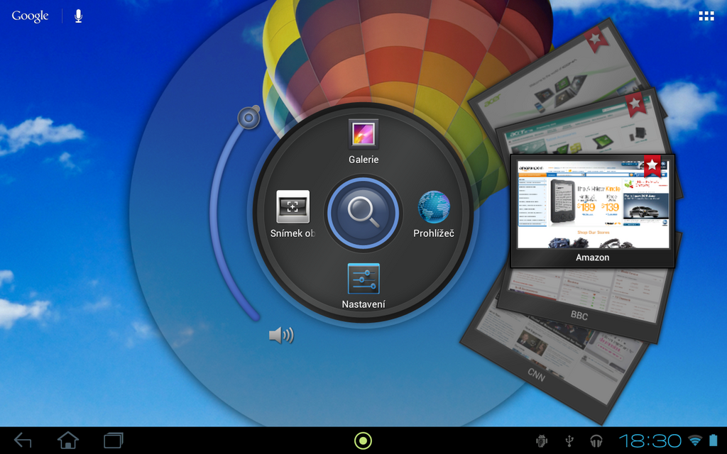Tap the USB connection status icon
This screenshot has width=727, height=454.
pos(569,441)
